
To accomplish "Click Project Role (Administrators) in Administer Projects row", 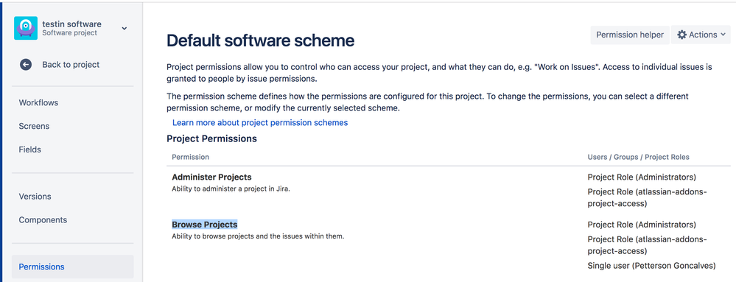I will click(x=642, y=177).
